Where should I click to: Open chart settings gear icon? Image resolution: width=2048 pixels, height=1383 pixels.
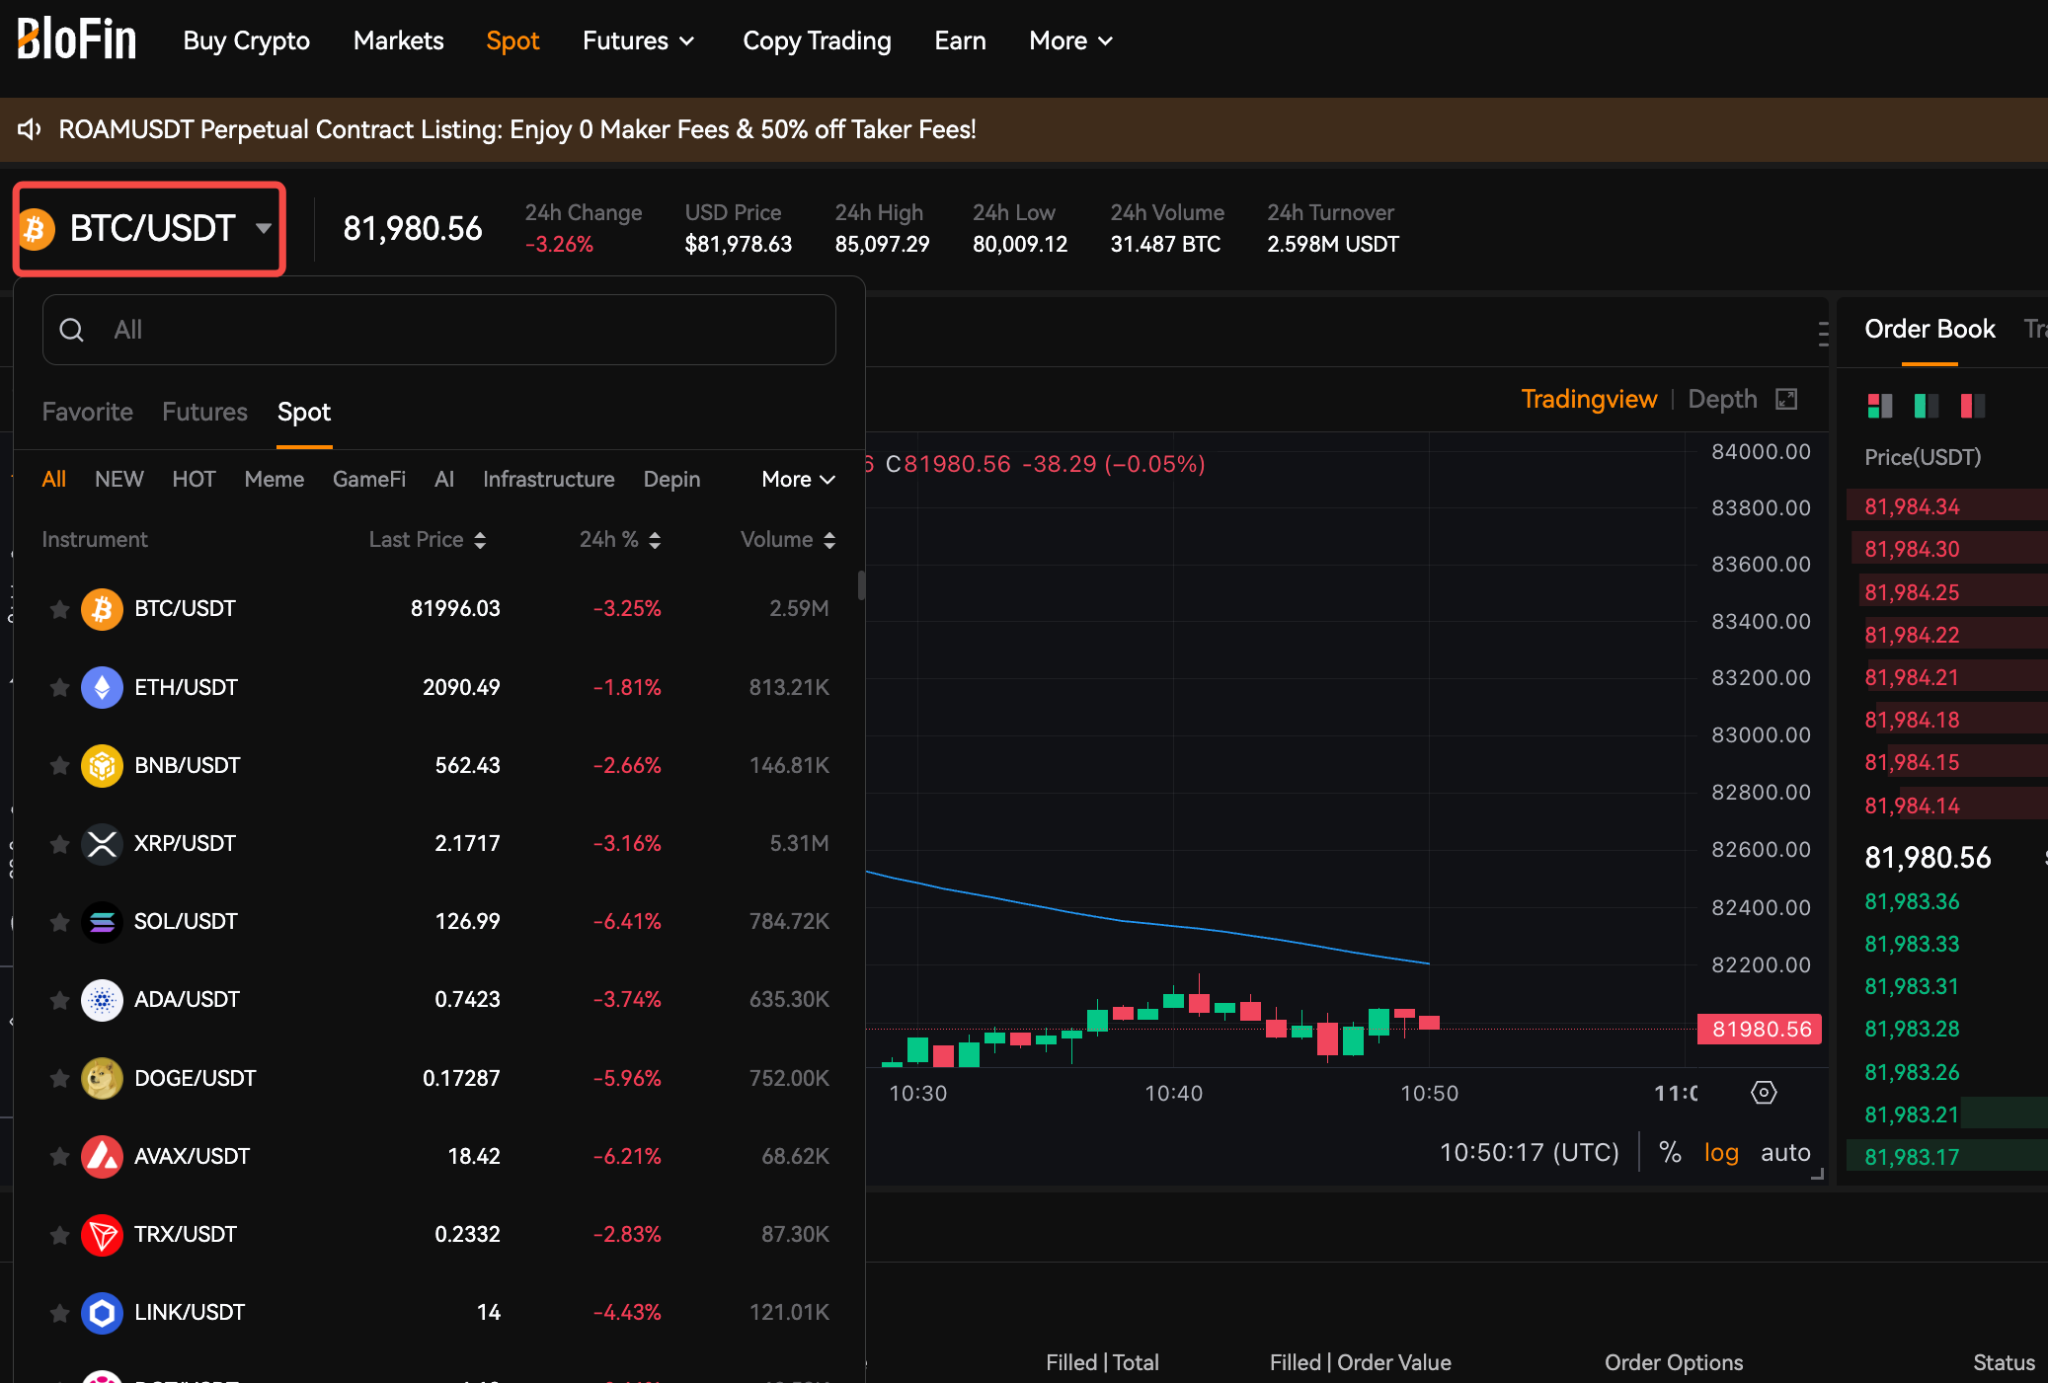click(x=1764, y=1093)
